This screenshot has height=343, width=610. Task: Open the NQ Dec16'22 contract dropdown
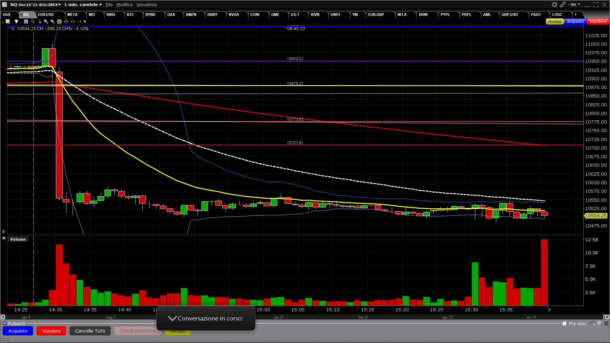[x=35, y=4]
